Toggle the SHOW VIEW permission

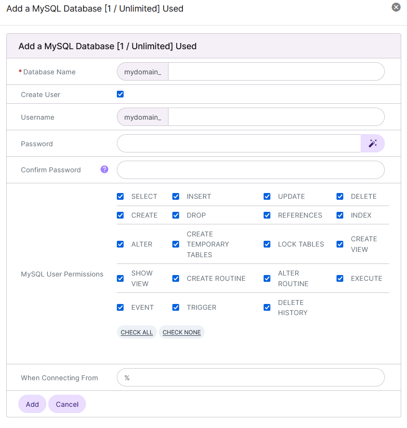coord(120,278)
